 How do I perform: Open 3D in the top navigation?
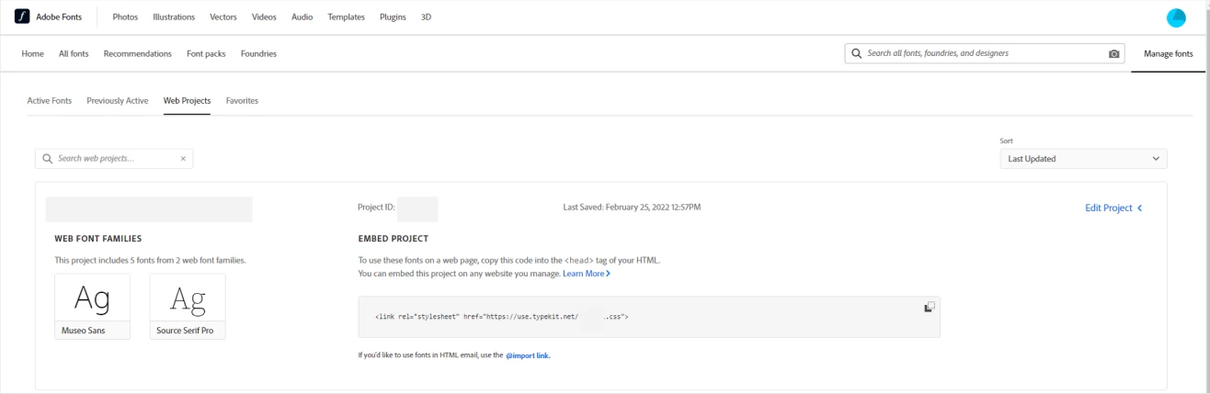pos(427,17)
